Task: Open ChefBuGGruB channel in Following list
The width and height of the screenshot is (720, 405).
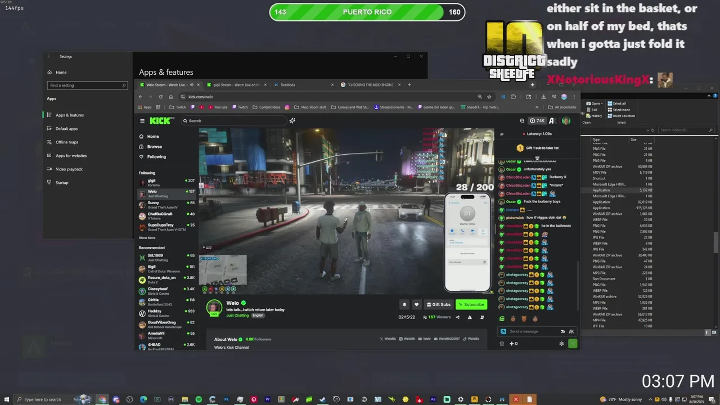Action: pyautogui.click(x=166, y=215)
